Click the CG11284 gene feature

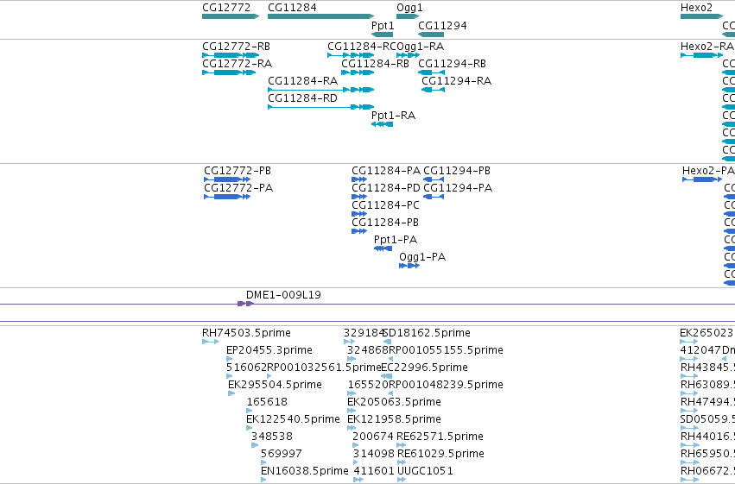coord(320,16)
